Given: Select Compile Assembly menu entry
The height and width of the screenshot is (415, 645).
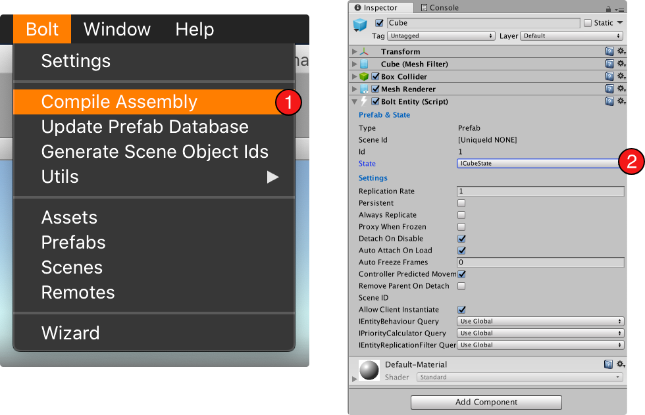Looking at the screenshot, I should tap(154, 102).
